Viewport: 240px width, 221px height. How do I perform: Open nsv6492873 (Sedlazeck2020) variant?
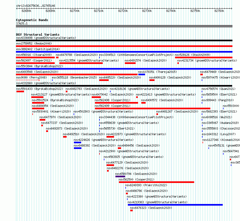pyautogui.click(x=67, y=128)
